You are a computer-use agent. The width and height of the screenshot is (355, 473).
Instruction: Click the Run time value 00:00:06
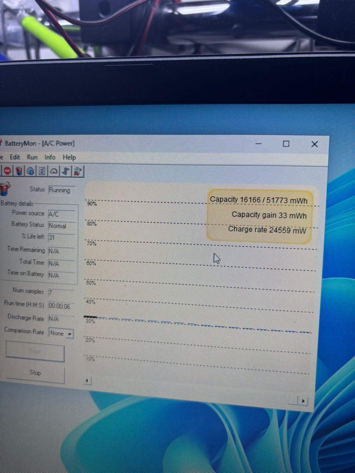click(61, 306)
